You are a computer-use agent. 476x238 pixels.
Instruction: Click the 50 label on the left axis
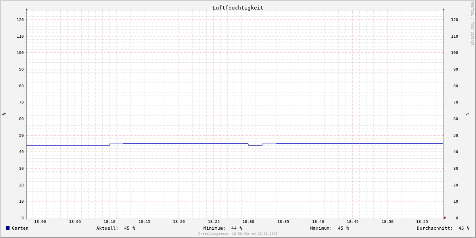tap(21, 135)
